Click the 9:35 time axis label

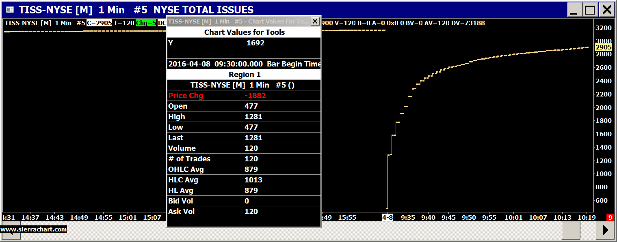coord(408,218)
